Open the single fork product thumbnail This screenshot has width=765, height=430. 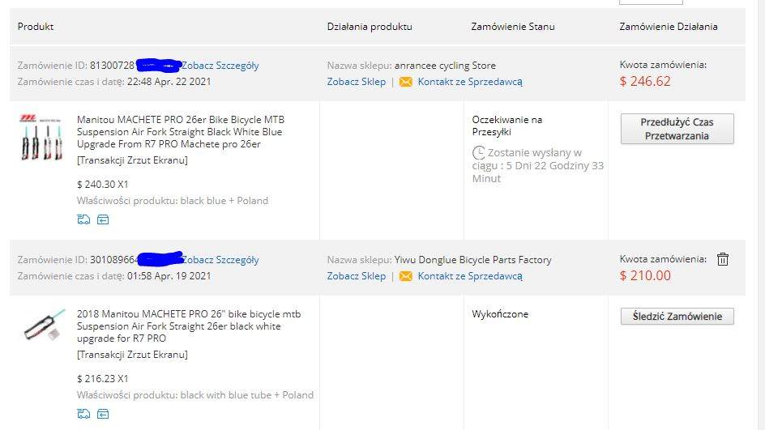pyautogui.click(x=44, y=326)
